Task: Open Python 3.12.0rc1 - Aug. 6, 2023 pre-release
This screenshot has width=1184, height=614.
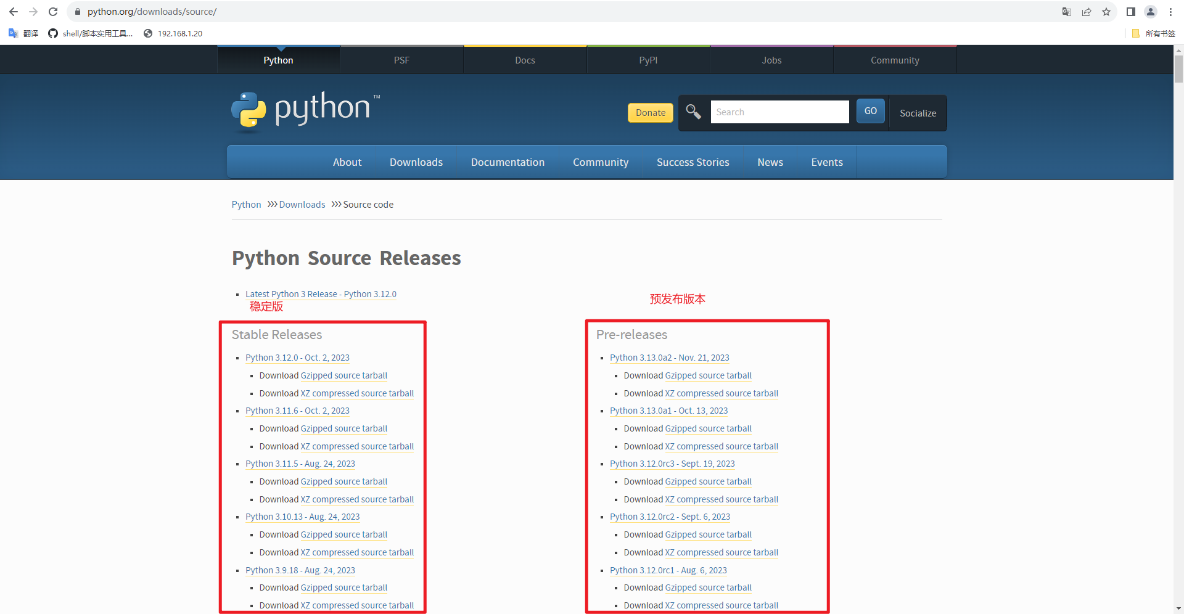Action: click(668, 570)
